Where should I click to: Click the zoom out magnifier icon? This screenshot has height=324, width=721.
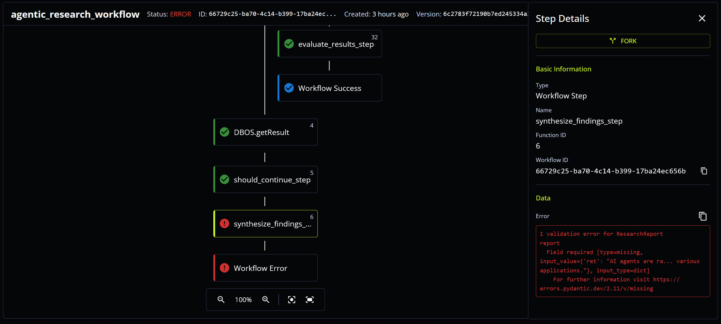[221, 299]
